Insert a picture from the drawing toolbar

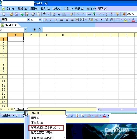click(x=83, y=116)
